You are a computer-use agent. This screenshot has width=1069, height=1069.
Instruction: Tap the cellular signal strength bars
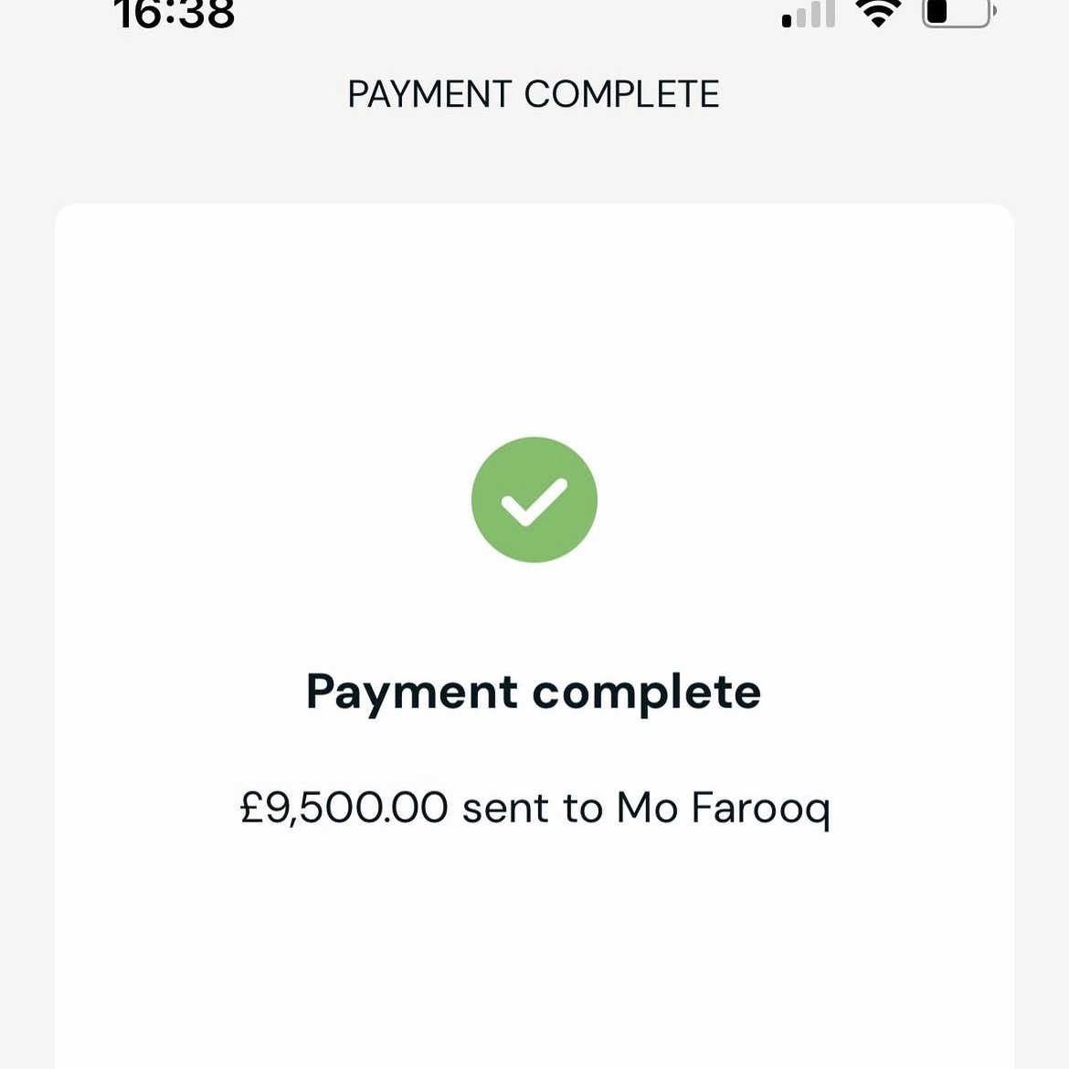(x=809, y=15)
